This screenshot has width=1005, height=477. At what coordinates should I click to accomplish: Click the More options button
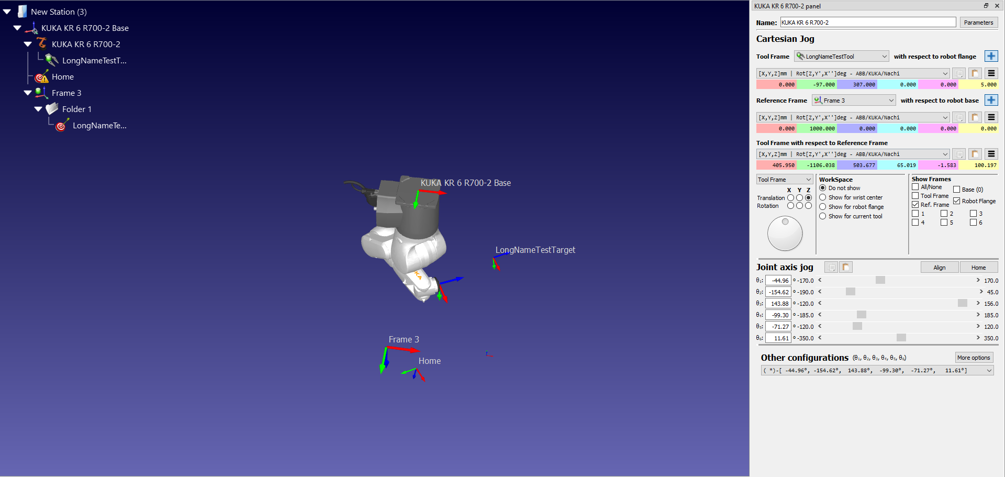point(974,358)
